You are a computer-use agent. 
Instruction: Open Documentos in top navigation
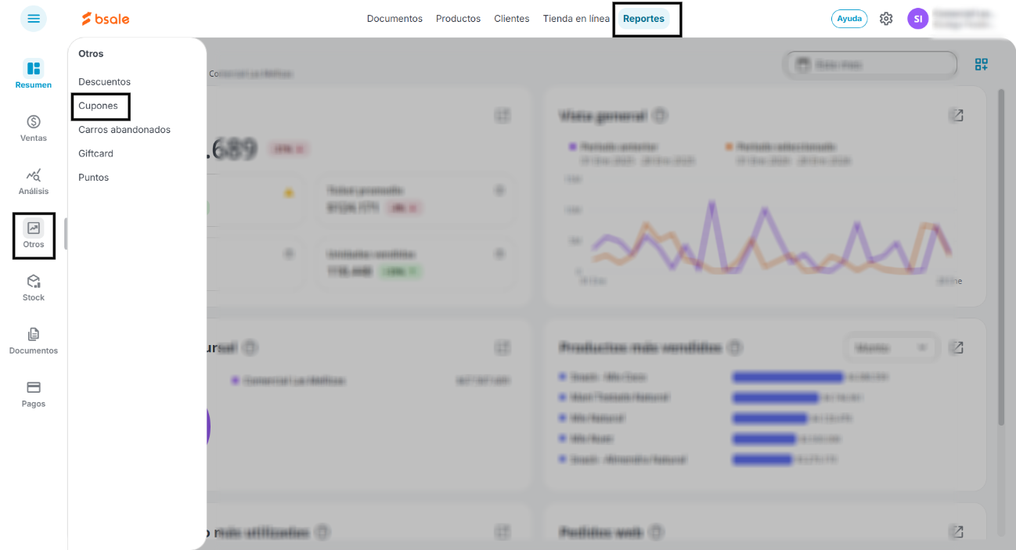point(395,19)
